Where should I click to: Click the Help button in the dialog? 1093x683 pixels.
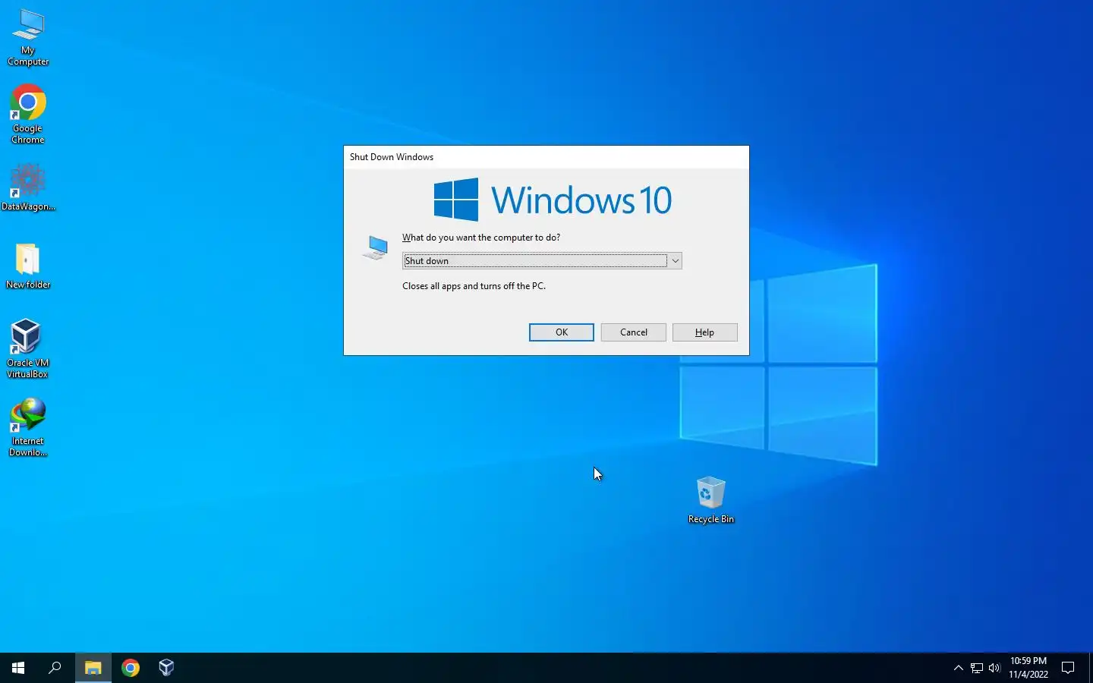(x=705, y=332)
